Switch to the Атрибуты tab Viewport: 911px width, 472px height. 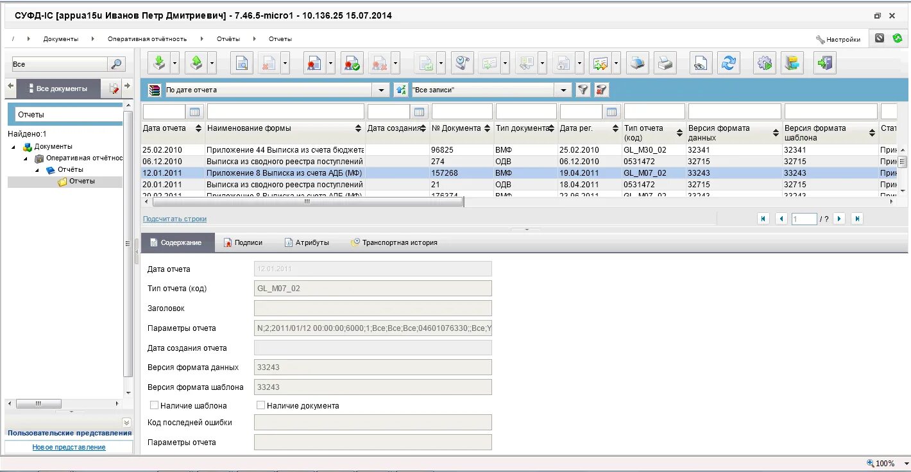pos(306,242)
